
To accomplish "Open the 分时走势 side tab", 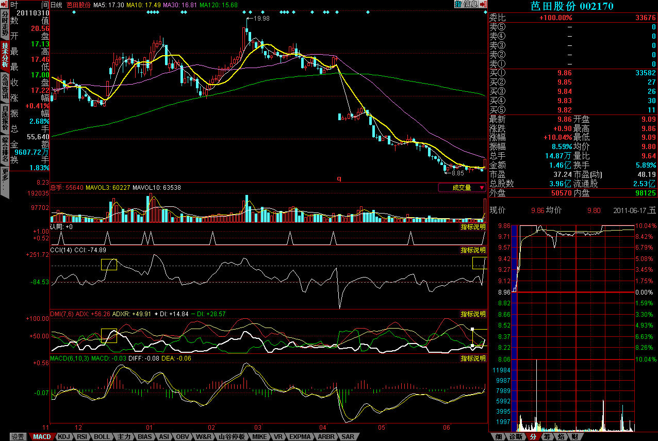I will pos(5,24).
